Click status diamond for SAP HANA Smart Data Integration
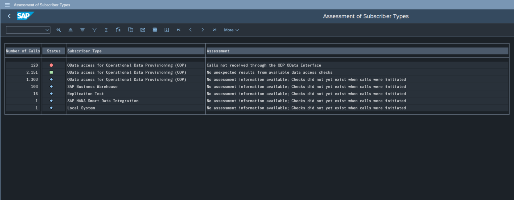This screenshot has height=200, width=514. click(x=51, y=101)
